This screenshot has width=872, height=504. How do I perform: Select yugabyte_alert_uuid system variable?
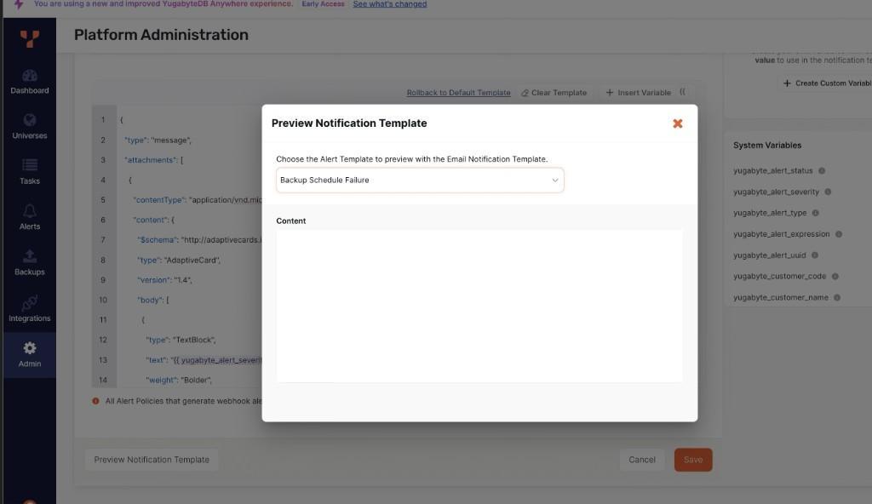[x=769, y=255]
